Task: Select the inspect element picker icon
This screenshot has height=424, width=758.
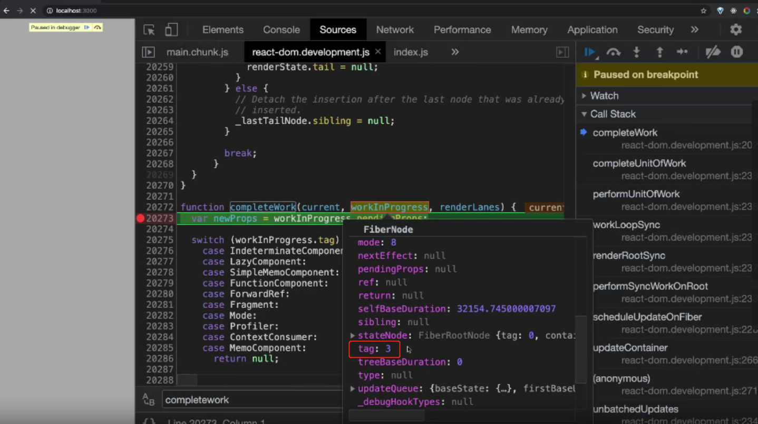Action: [x=149, y=30]
